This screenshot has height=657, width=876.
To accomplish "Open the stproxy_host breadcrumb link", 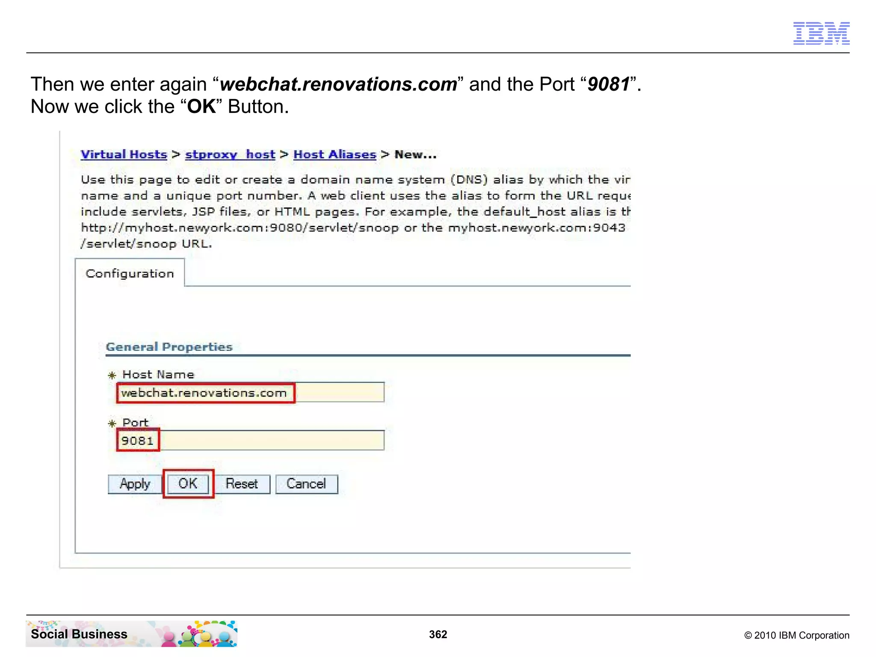I will pyautogui.click(x=230, y=154).
